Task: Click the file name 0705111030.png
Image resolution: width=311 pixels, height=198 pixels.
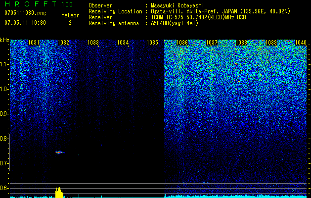Action: pyautogui.click(x=25, y=13)
